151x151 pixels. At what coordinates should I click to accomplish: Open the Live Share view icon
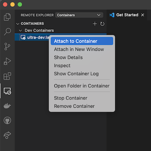coord(7,135)
